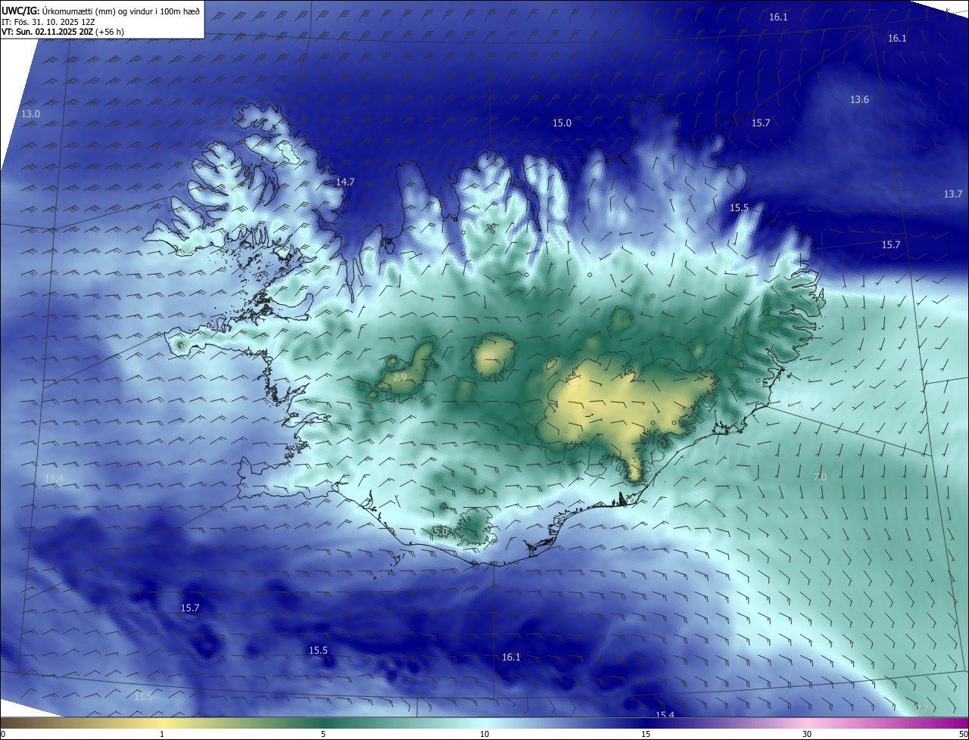The image size is (969, 740).
Task: Click the map value 7.0
Action: pos(820,477)
